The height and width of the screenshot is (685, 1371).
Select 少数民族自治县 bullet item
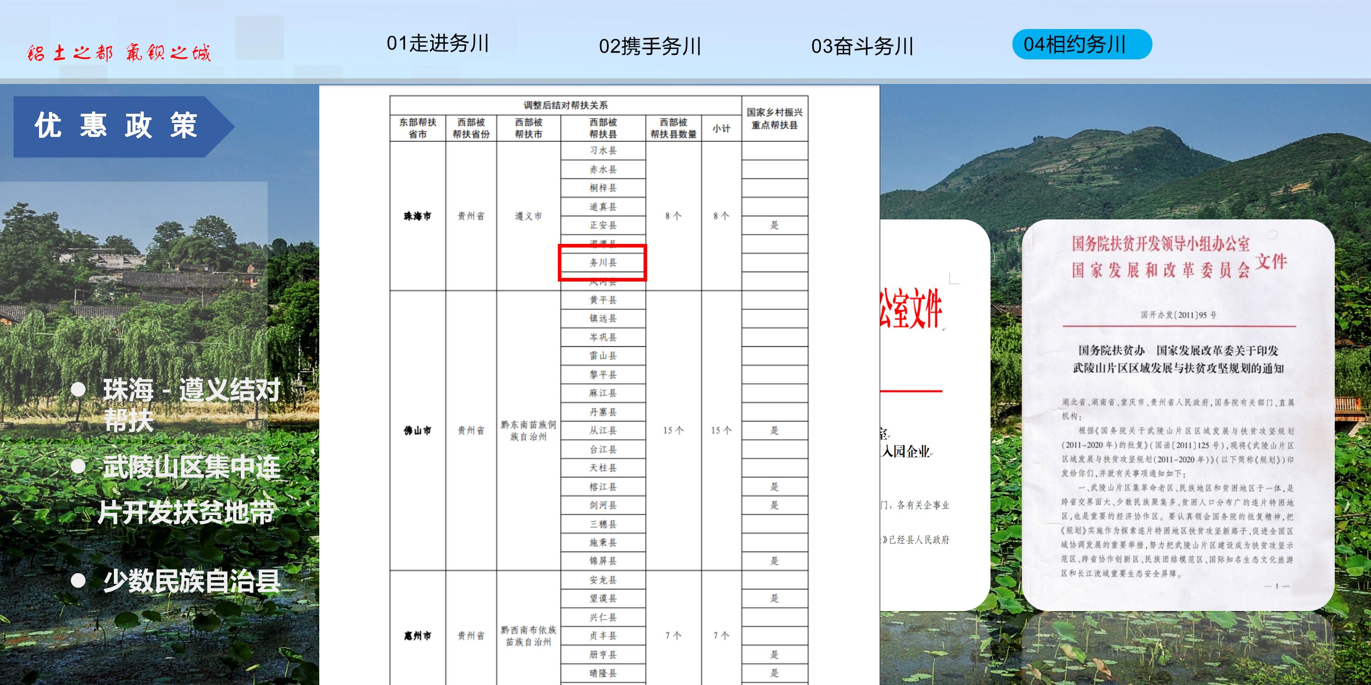[191, 581]
